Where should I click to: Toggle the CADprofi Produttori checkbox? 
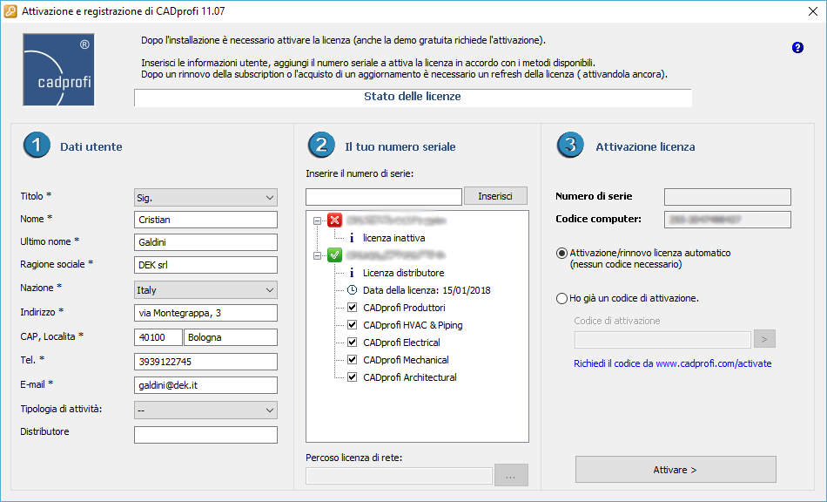(x=353, y=308)
